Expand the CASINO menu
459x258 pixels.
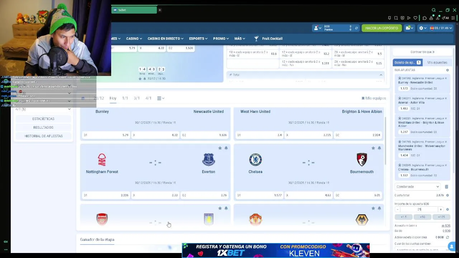click(134, 38)
